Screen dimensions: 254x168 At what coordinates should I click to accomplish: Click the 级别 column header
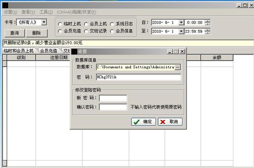tap(21, 58)
